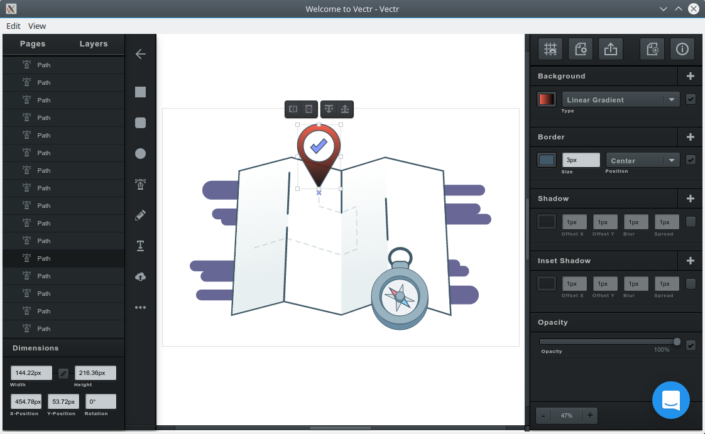Click the Shadow Blur field
The width and height of the screenshot is (705, 434).
click(636, 222)
